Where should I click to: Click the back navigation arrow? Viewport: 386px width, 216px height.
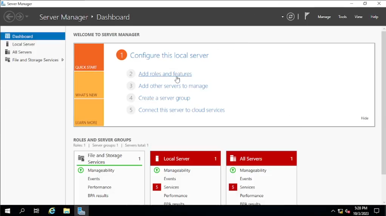tap(9, 17)
